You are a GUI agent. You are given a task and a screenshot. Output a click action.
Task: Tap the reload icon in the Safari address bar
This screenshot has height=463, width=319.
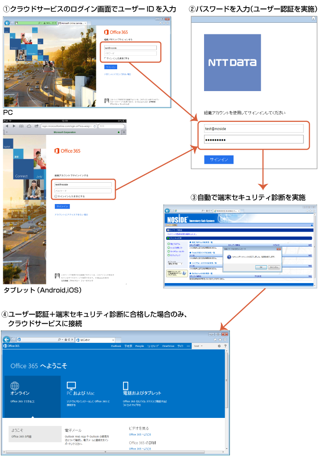coord(94,126)
